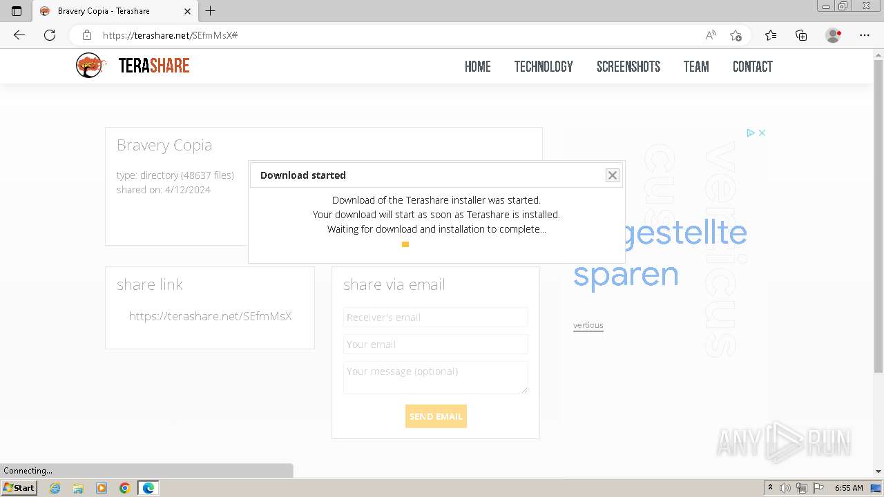Click the SEND EMAIL button
The width and height of the screenshot is (884, 497).
[436, 416]
